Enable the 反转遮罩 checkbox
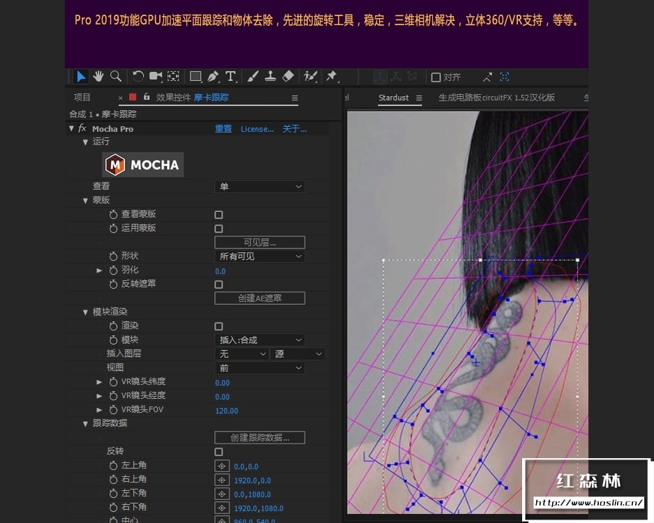Image resolution: width=654 pixels, height=523 pixels. tap(218, 285)
